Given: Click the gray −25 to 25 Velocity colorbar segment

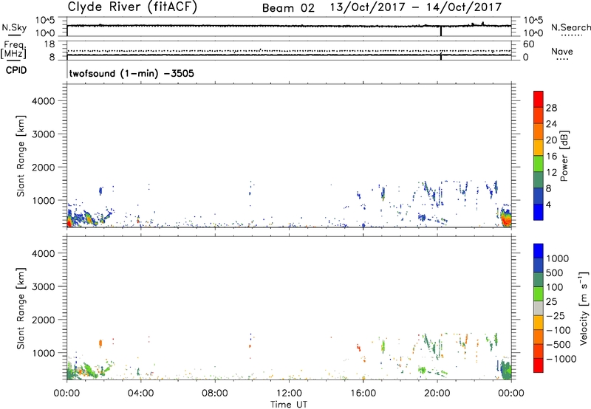Looking at the screenshot, I should tap(539, 308).
